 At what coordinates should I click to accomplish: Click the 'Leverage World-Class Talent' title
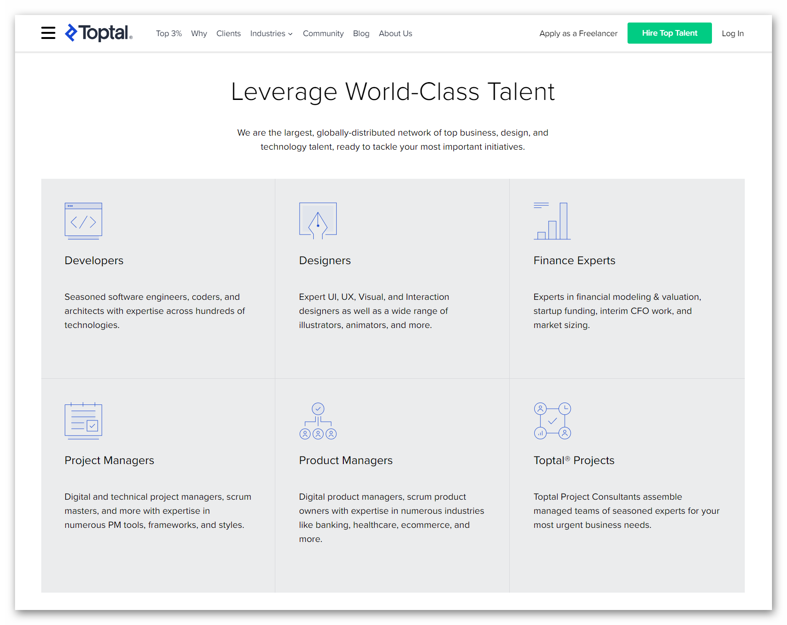coord(393,91)
